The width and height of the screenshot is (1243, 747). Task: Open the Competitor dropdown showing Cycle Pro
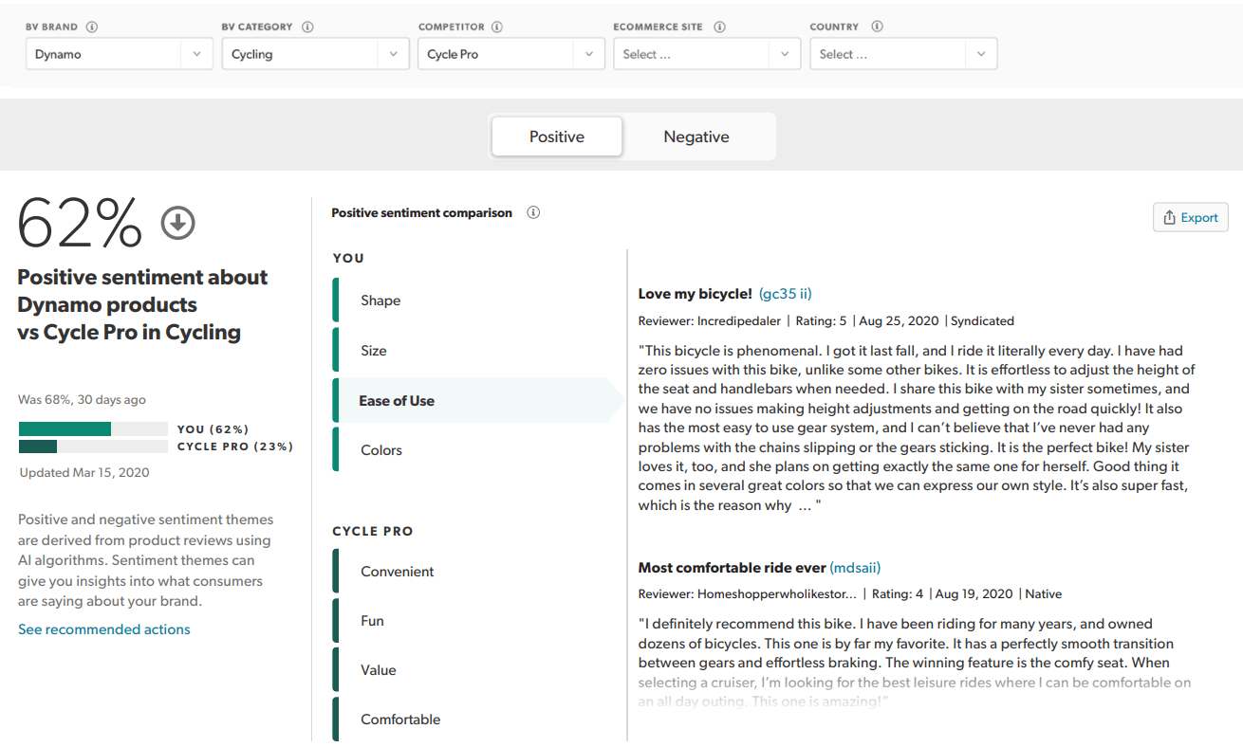(511, 54)
